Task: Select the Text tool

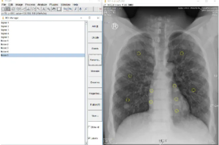Action: tap(44, 9)
